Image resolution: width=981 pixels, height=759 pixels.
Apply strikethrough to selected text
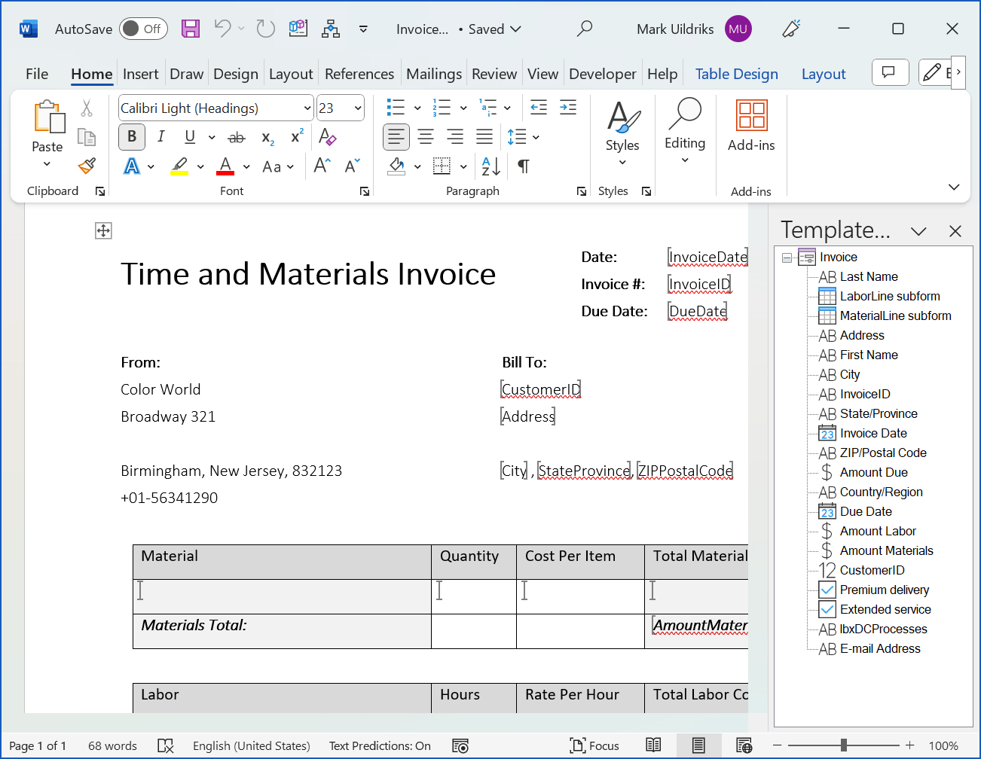(x=237, y=136)
